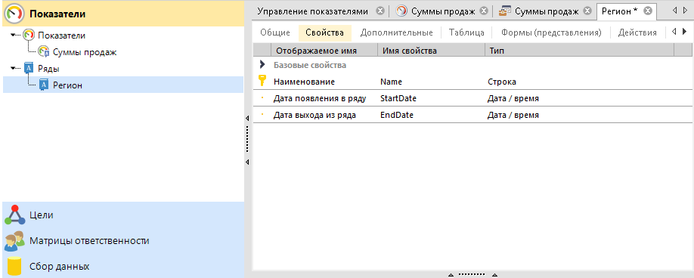
Task: Open the Сбор данных cylinder icon
Action: (14, 267)
